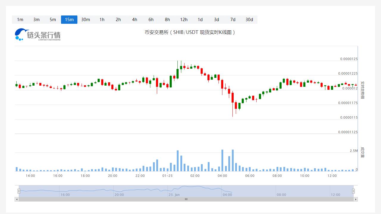Click the tall volume bar near 04:00
This screenshot has height=214, width=381.
point(222,160)
